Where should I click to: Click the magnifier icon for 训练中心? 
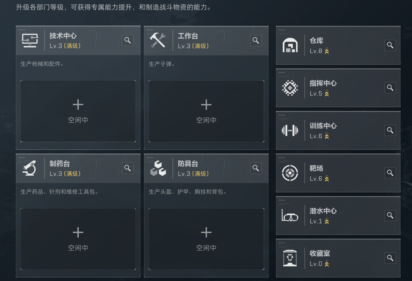click(x=390, y=130)
